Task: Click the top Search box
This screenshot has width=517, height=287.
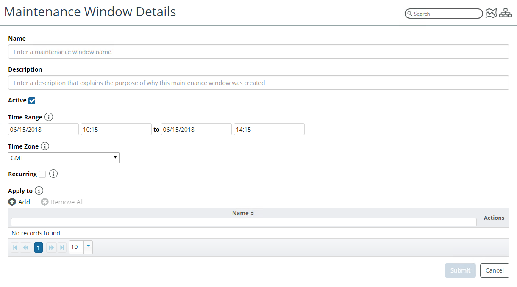Action: point(444,14)
